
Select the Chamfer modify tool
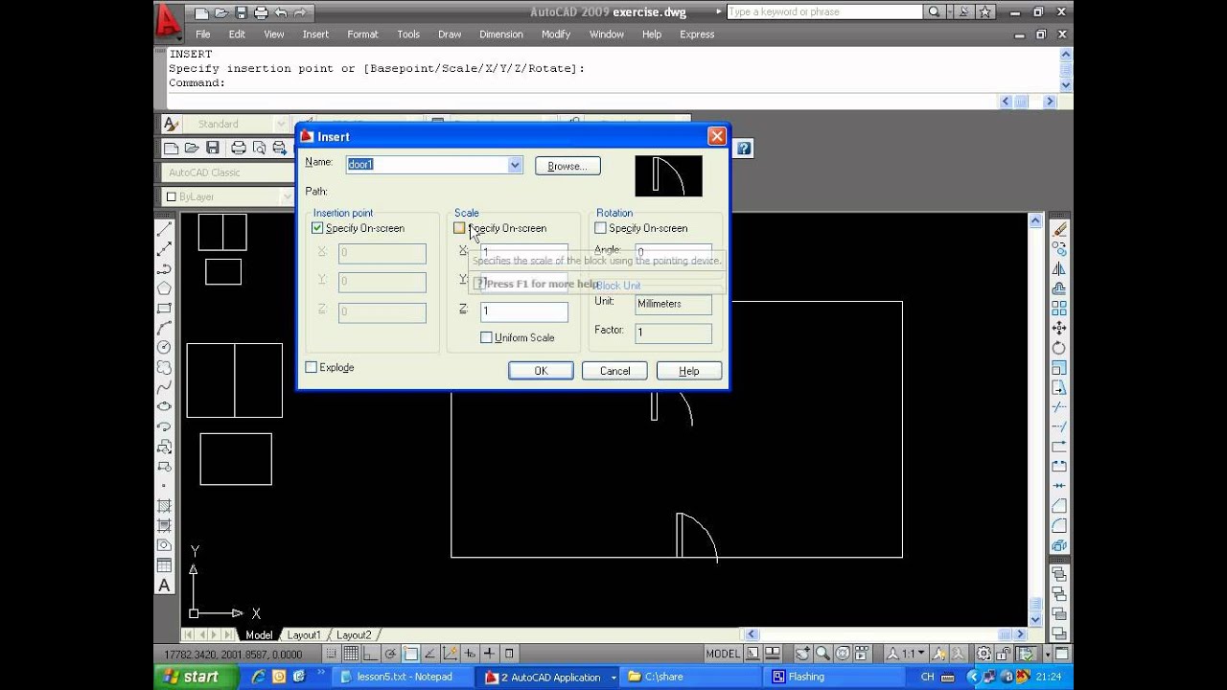1059,506
